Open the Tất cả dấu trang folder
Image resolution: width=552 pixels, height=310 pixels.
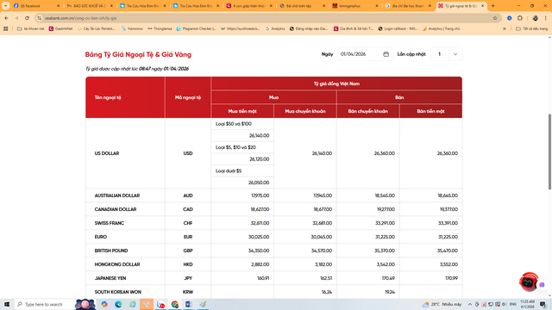pyautogui.click(x=532, y=28)
